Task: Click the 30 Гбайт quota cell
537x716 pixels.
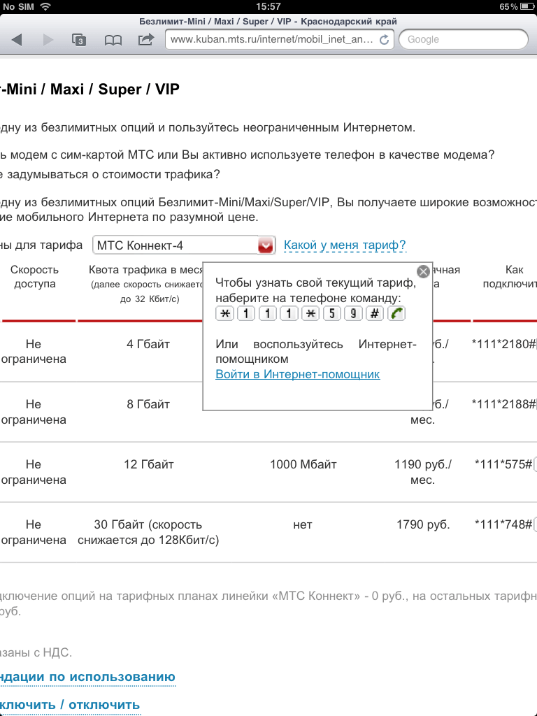Action: (148, 532)
